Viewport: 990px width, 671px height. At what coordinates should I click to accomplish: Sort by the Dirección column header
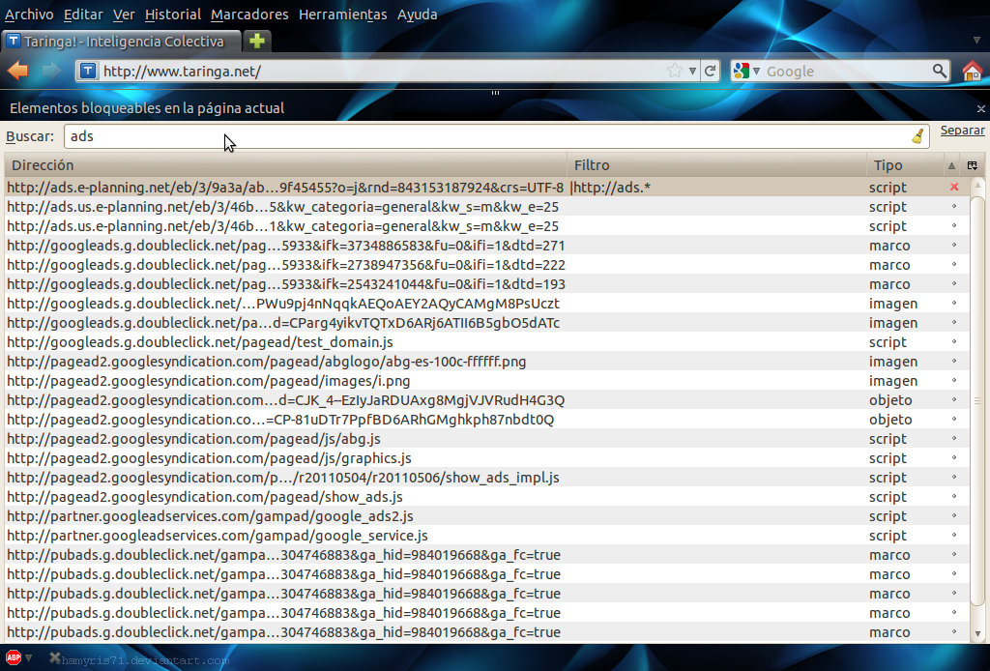285,165
